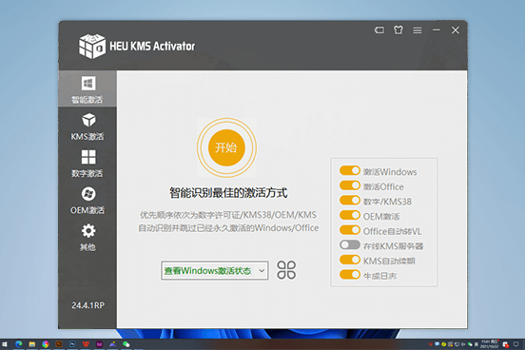Toggle the 激活Windows switch
This screenshot has width=525, height=350.
tap(350, 170)
